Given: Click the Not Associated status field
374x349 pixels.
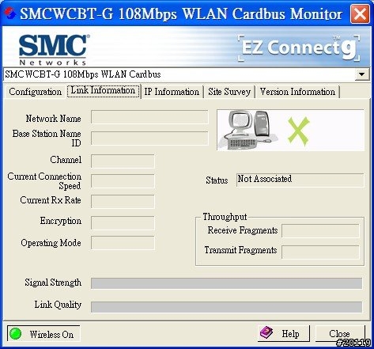Looking at the screenshot, I should 300,180.
